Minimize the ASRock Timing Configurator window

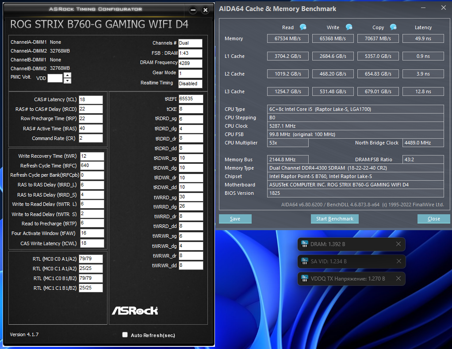click(x=193, y=10)
